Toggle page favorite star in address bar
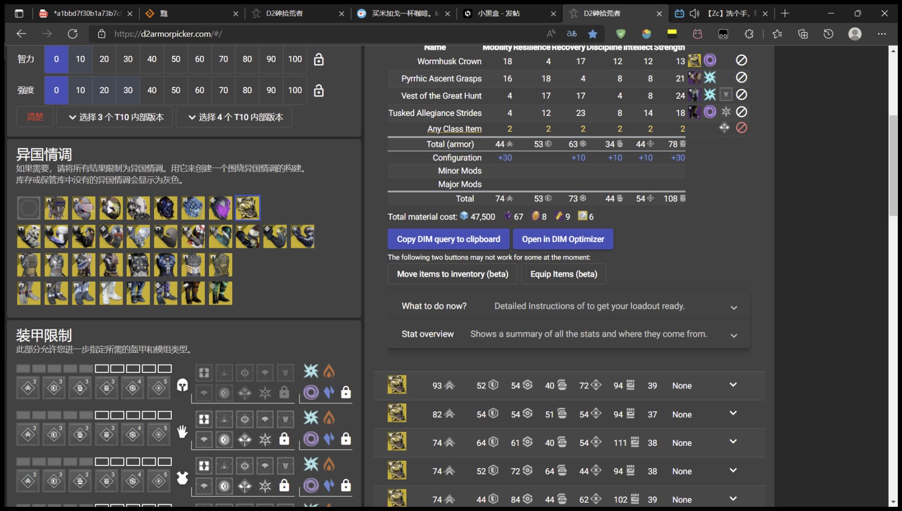902x511 pixels. (593, 34)
